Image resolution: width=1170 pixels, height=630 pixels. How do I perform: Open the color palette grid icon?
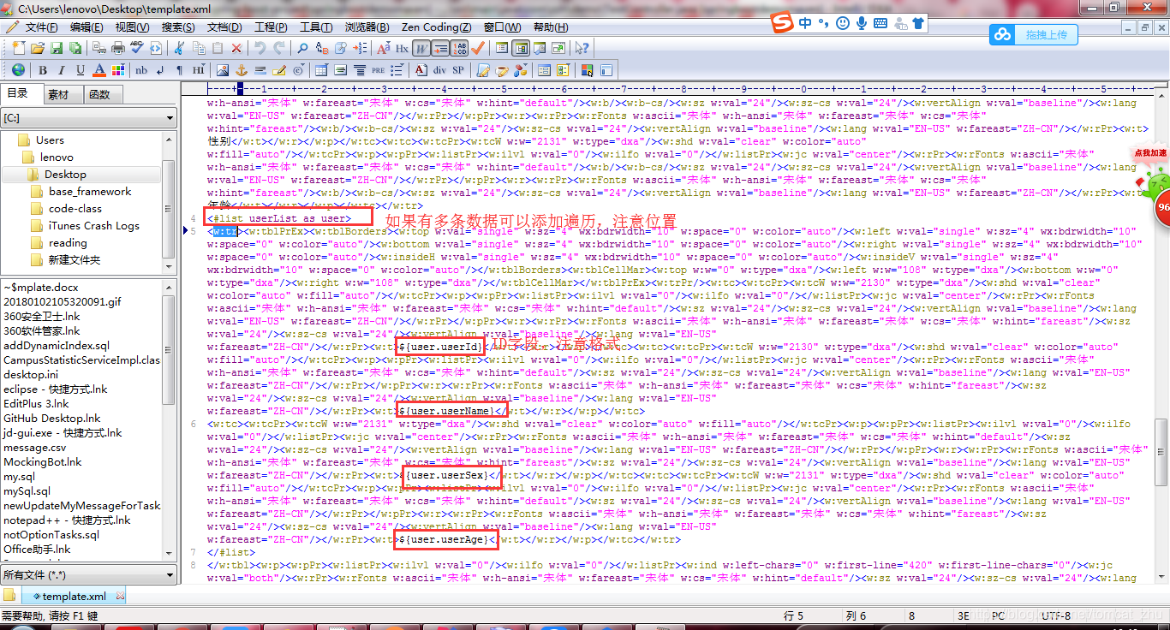[x=117, y=70]
